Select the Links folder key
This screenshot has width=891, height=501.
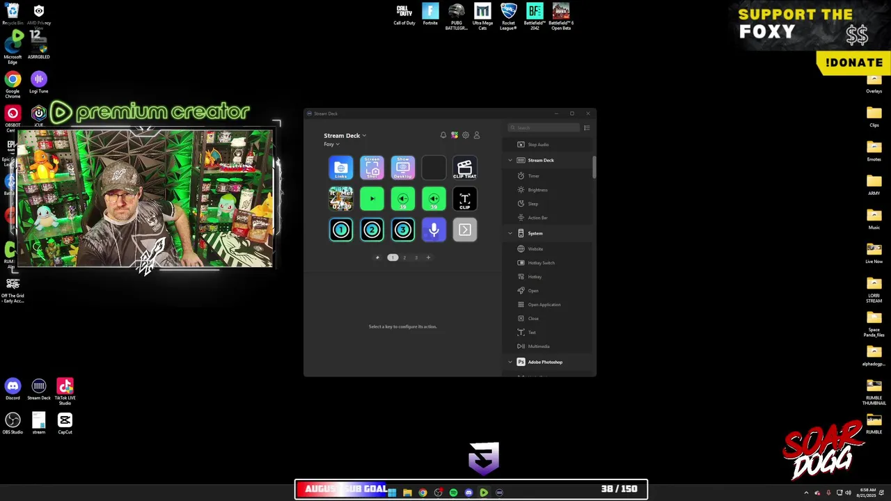[341, 168]
